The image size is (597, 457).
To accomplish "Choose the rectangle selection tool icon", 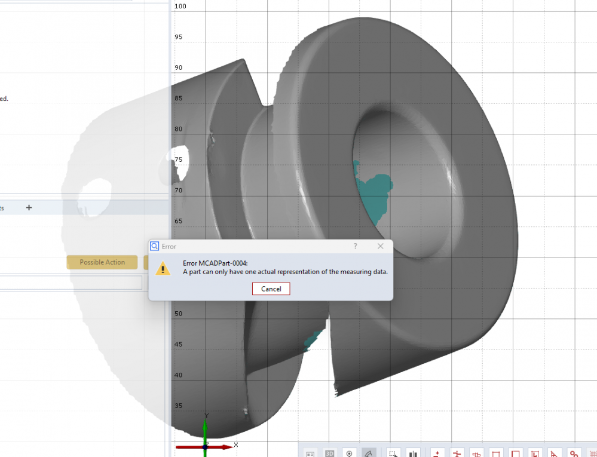I will pyautogui.click(x=393, y=453).
